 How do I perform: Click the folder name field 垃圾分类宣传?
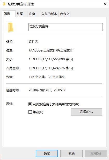click(66, 27)
